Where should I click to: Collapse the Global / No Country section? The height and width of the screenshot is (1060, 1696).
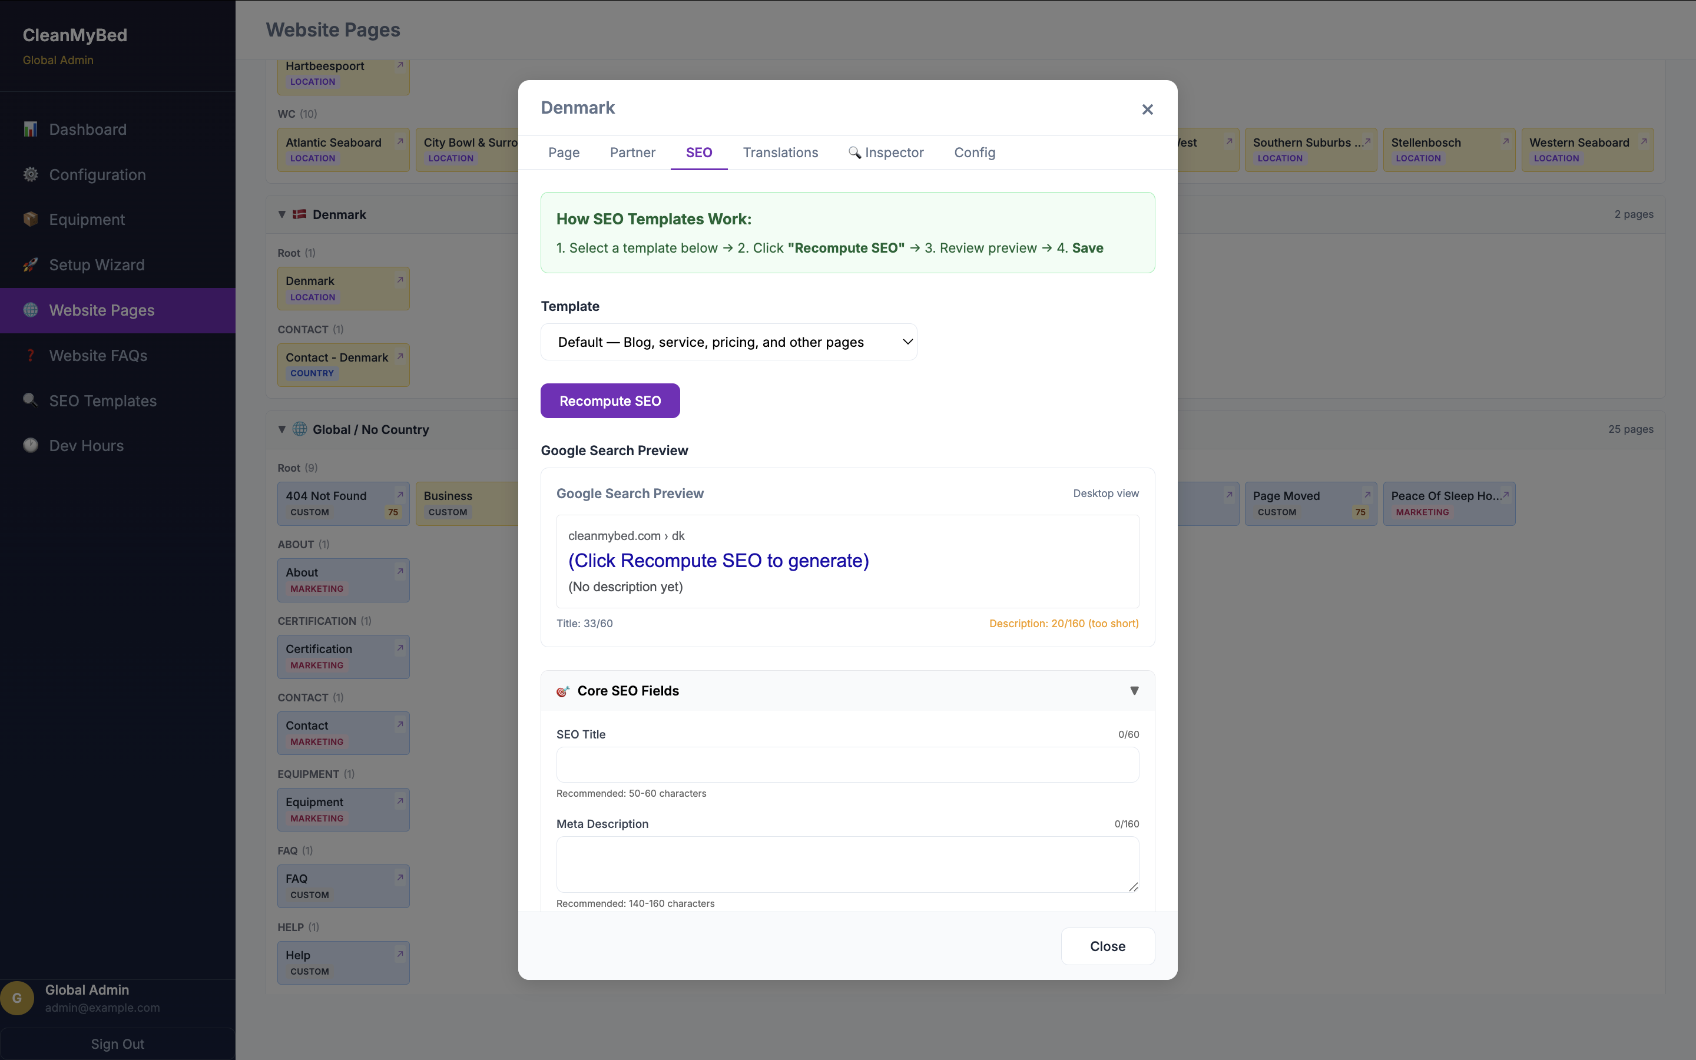281,429
